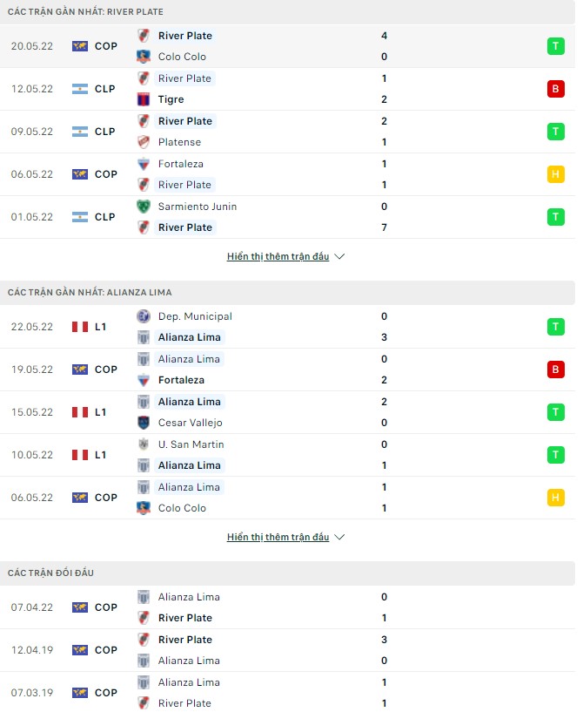Image resolution: width=583 pixels, height=712 pixels.
Task: Click the Argentina flag on 12.05.22 row
Action: tap(80, 89)
